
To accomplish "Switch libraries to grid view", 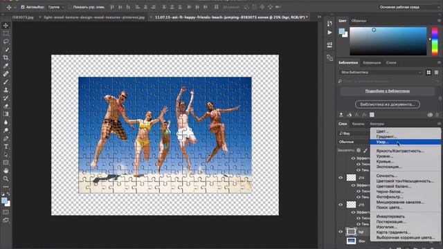I will [428, 73].
